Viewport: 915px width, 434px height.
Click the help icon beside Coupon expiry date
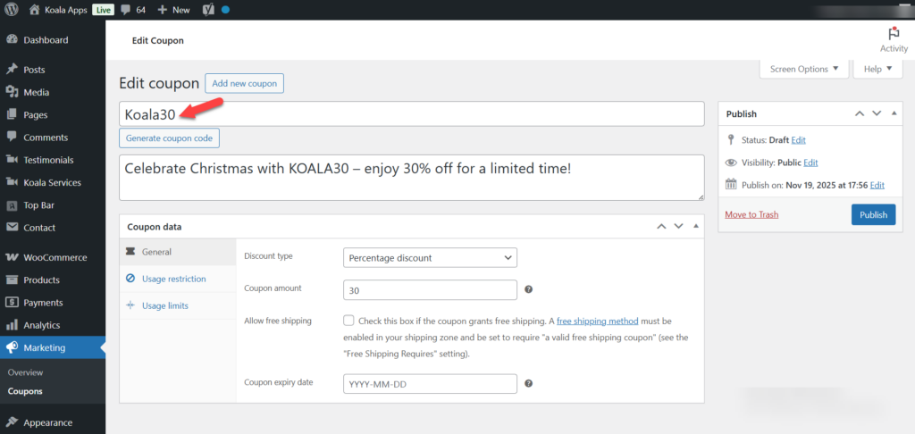[x=529, y=384]
